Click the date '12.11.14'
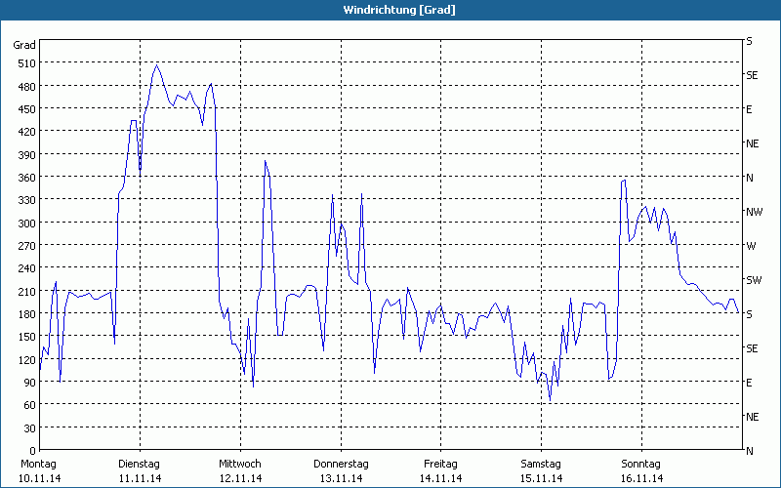Screen dimensions: 781x488 click(240, 478)
